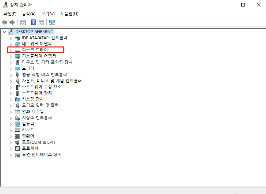Click the DESKTOP-5NB5BNC computer icon

[11, 32]
